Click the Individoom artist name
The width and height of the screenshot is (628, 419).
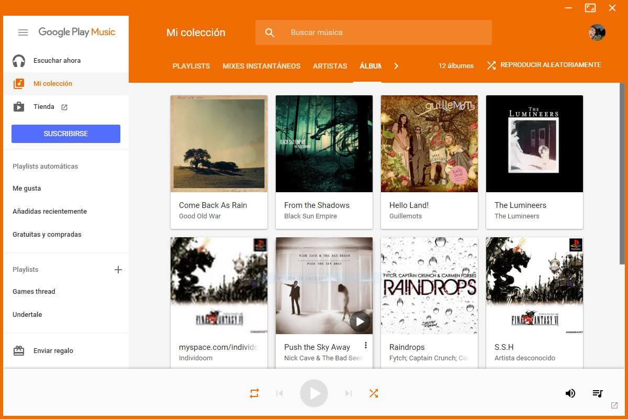click(x=196, y=358)
